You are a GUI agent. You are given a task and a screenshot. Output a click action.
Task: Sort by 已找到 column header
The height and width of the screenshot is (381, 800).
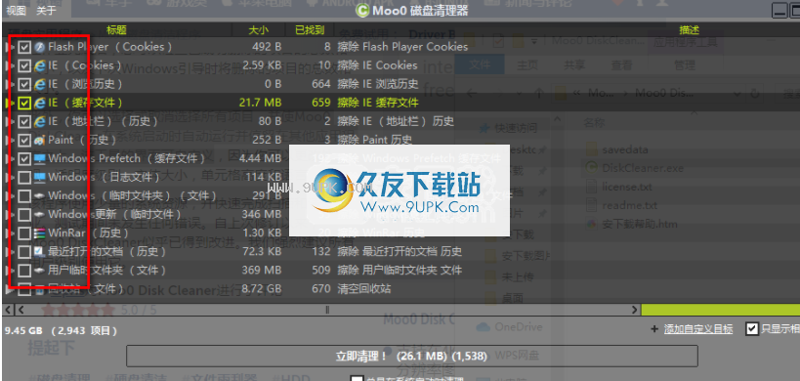coord(310,30)
